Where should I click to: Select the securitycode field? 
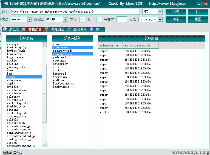[x=72, y=51]
